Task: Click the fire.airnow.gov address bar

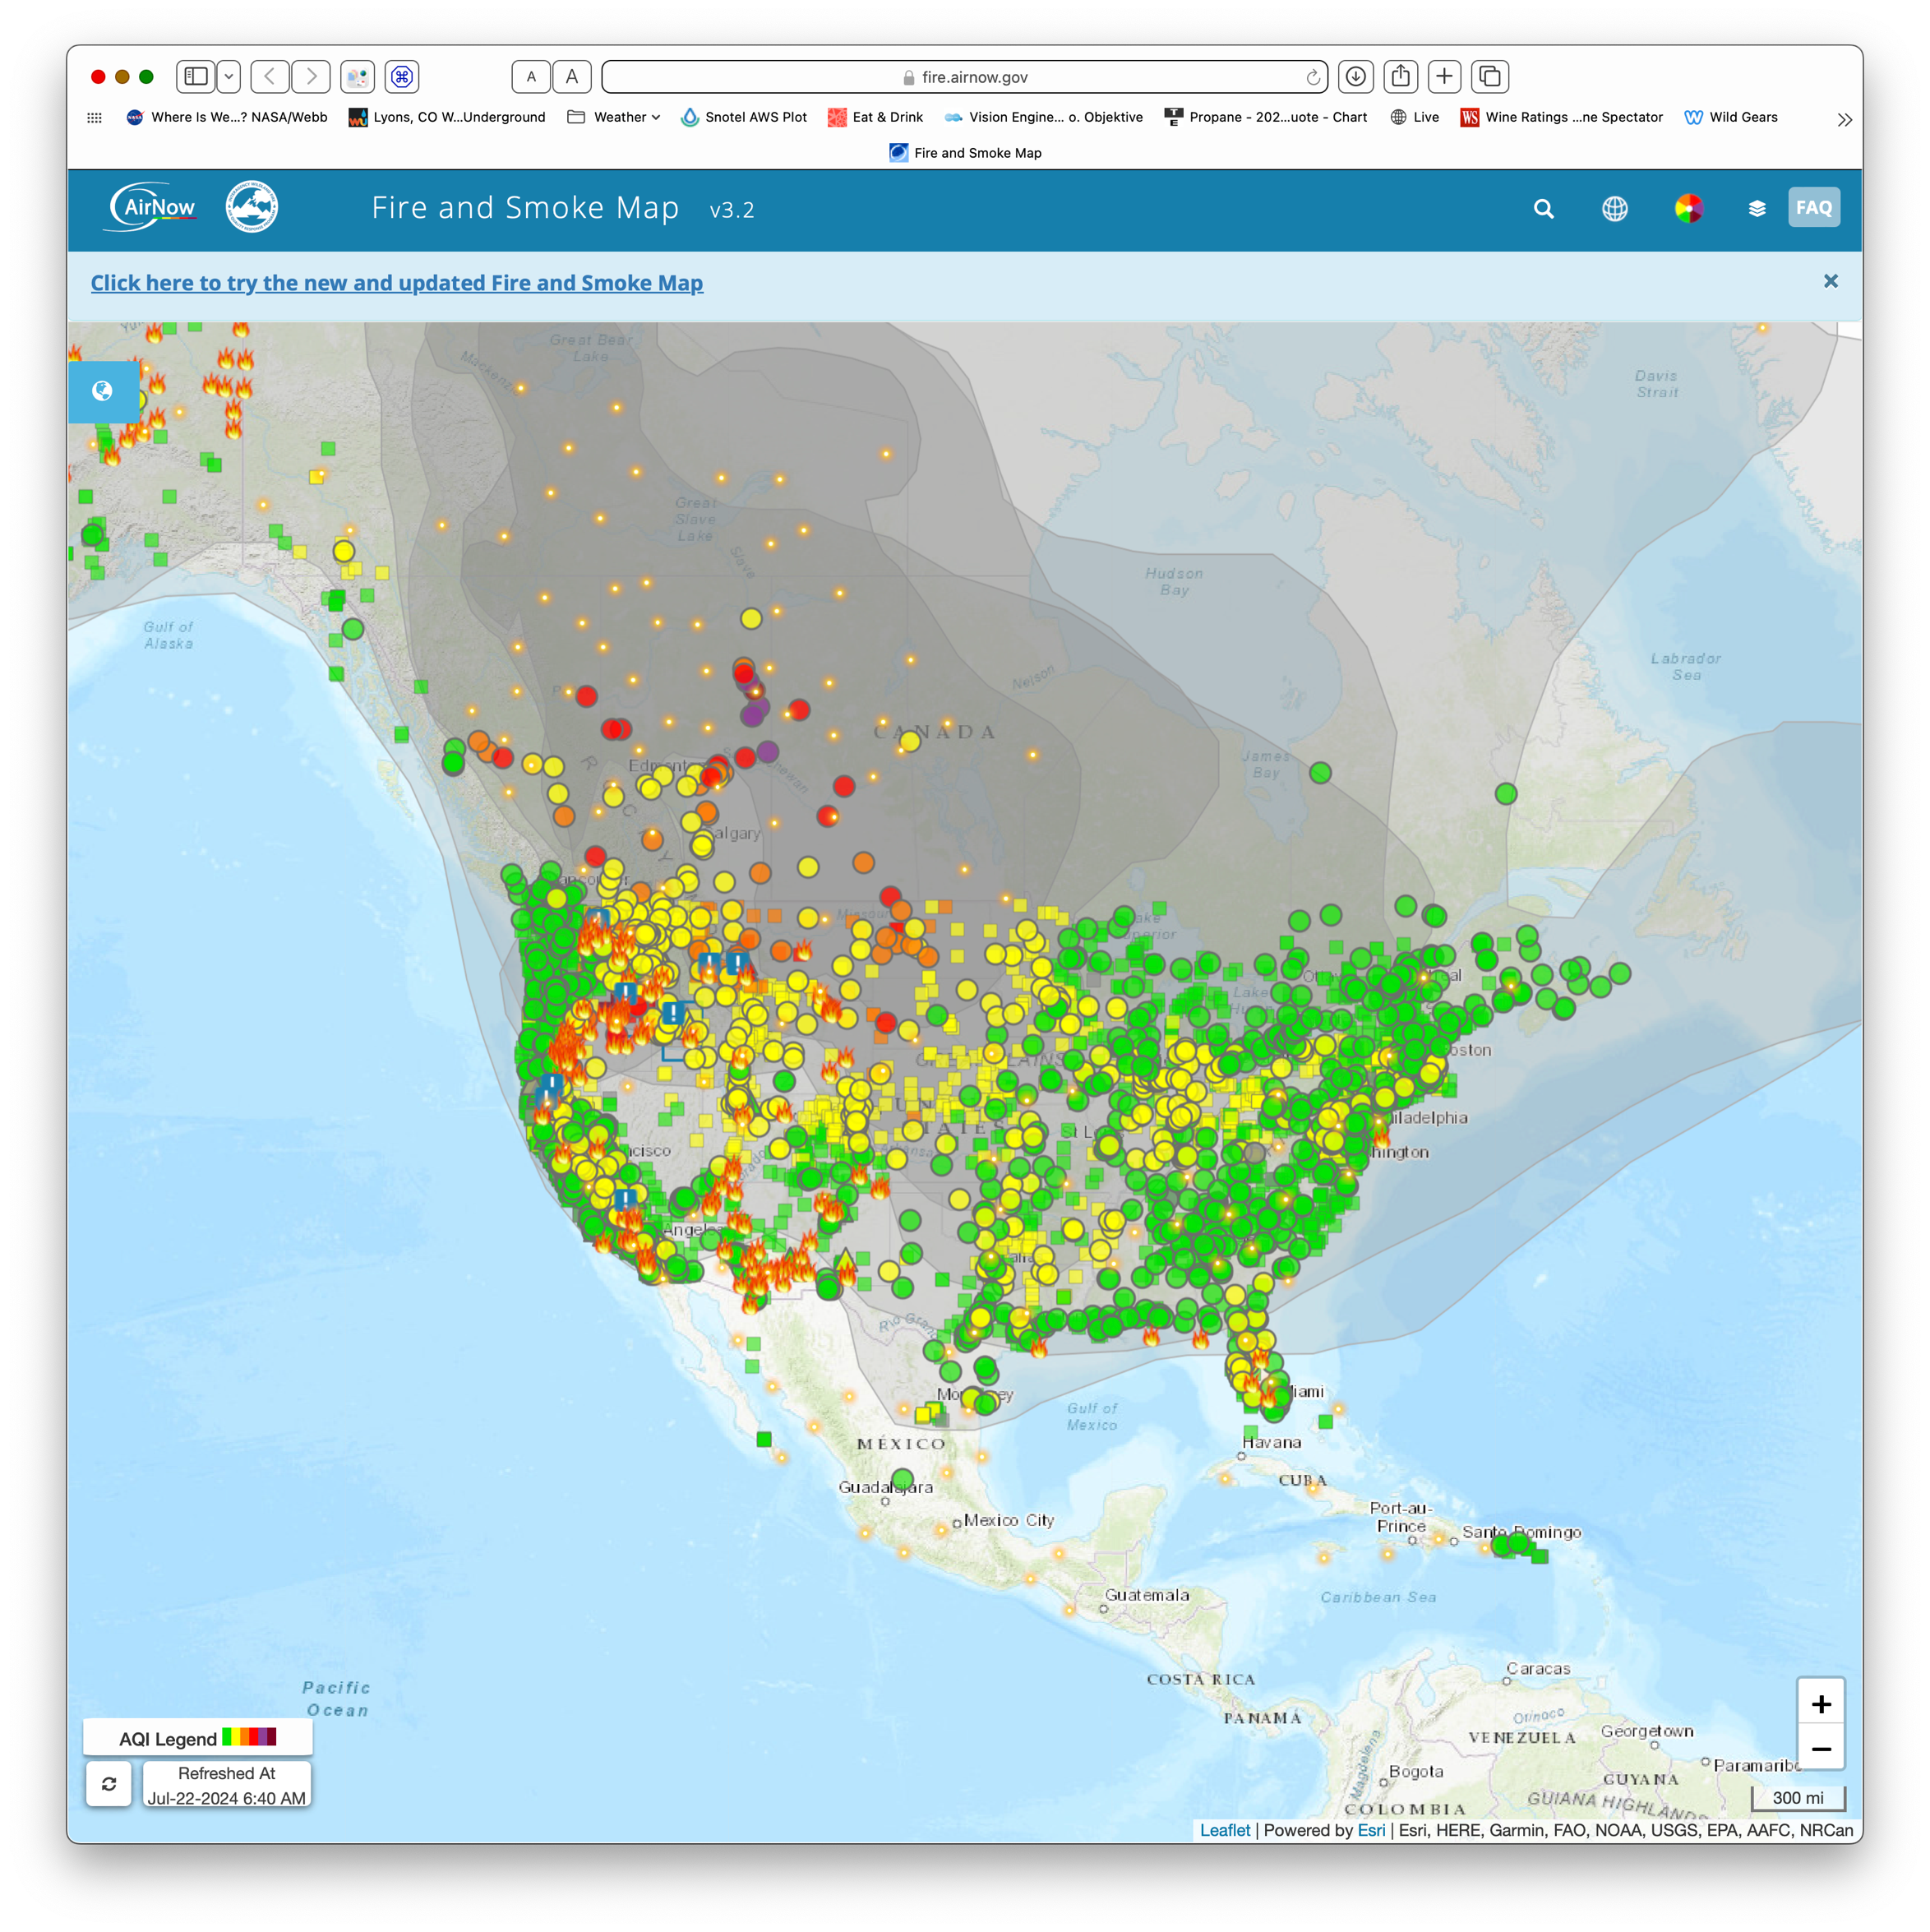Action: coord(964,77)
